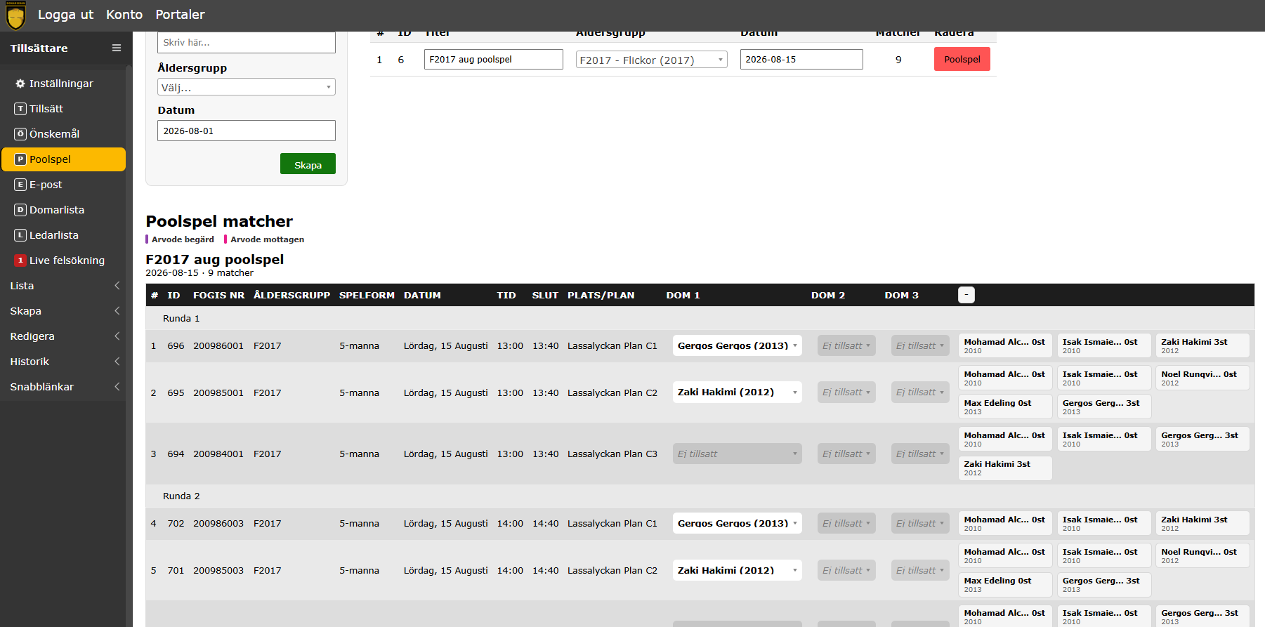Screen dimensions: 1265x627
Task: Click the red badge beside Live felsökning
Action: [20, 260]
